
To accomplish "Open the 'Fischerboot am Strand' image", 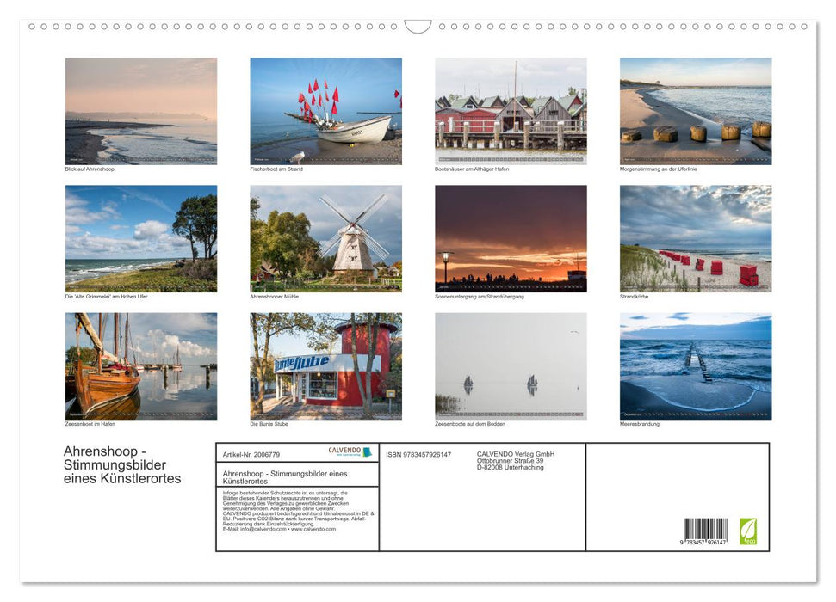I will [325, 110].
